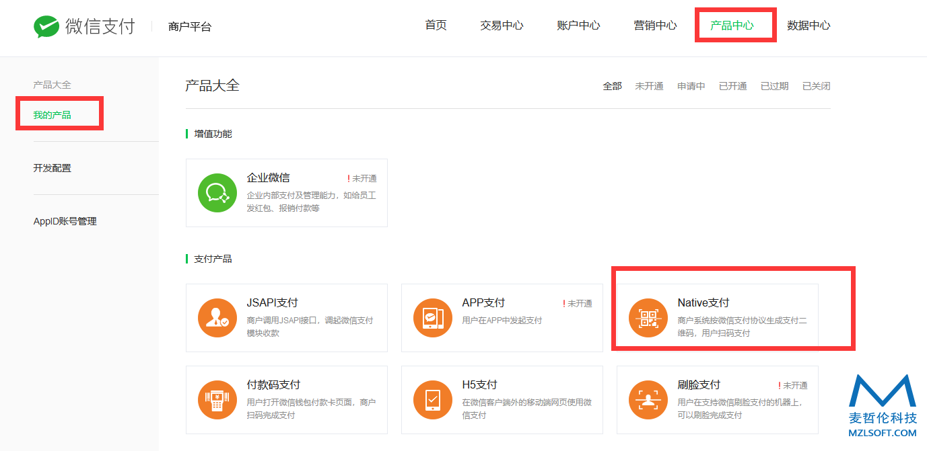
Task: Click the 支付产品 section heading
Action: tap(213, 259)
